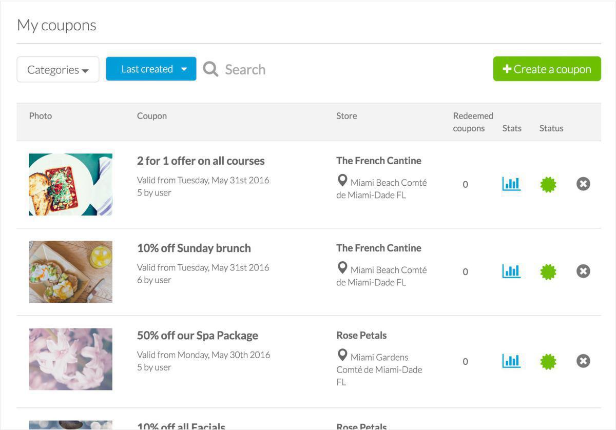Open stats chart for 10% off Sunday brunch
The width and height of the screenshot is (616, 430).
511,271
